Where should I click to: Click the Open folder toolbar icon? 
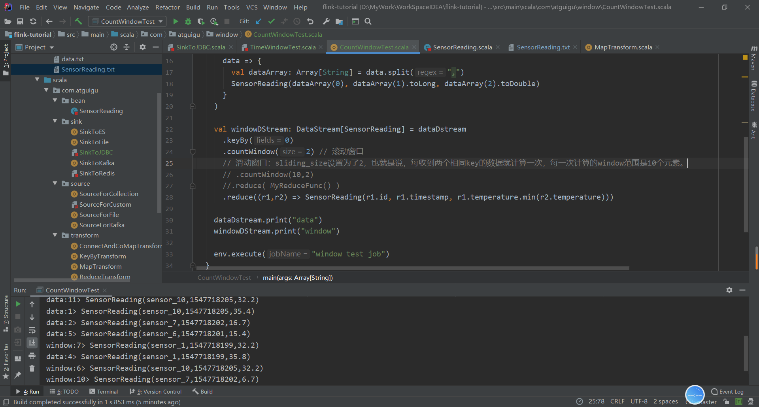(x=8, y=21)
